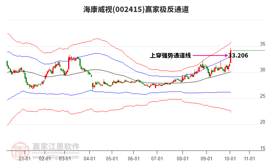The width and height of the screenshot is (266, 164).
Task: Click the 01-01 date axis label
Action: pyautogui.click(x=25, y=159)
